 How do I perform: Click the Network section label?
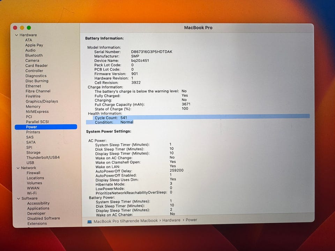click(x=29, y=168)
